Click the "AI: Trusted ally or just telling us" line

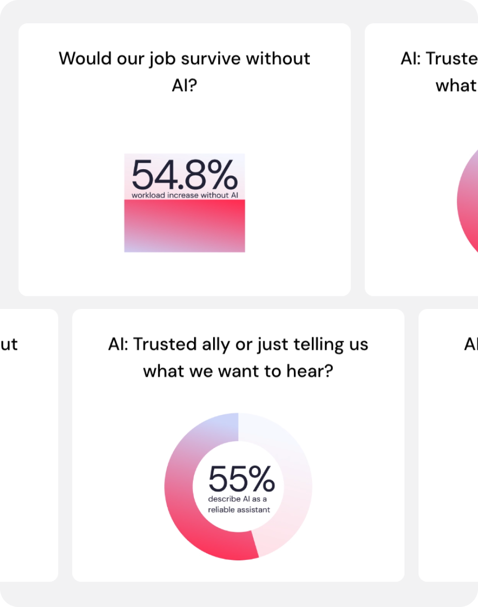[x=238, y=344]
